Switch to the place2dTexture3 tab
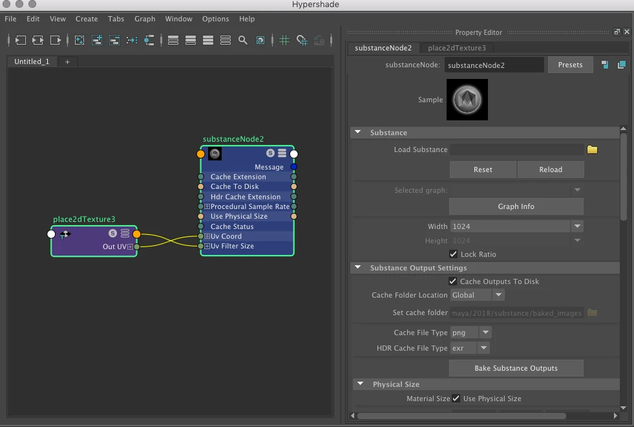634x427 pixels. click(x=457, y=48)
